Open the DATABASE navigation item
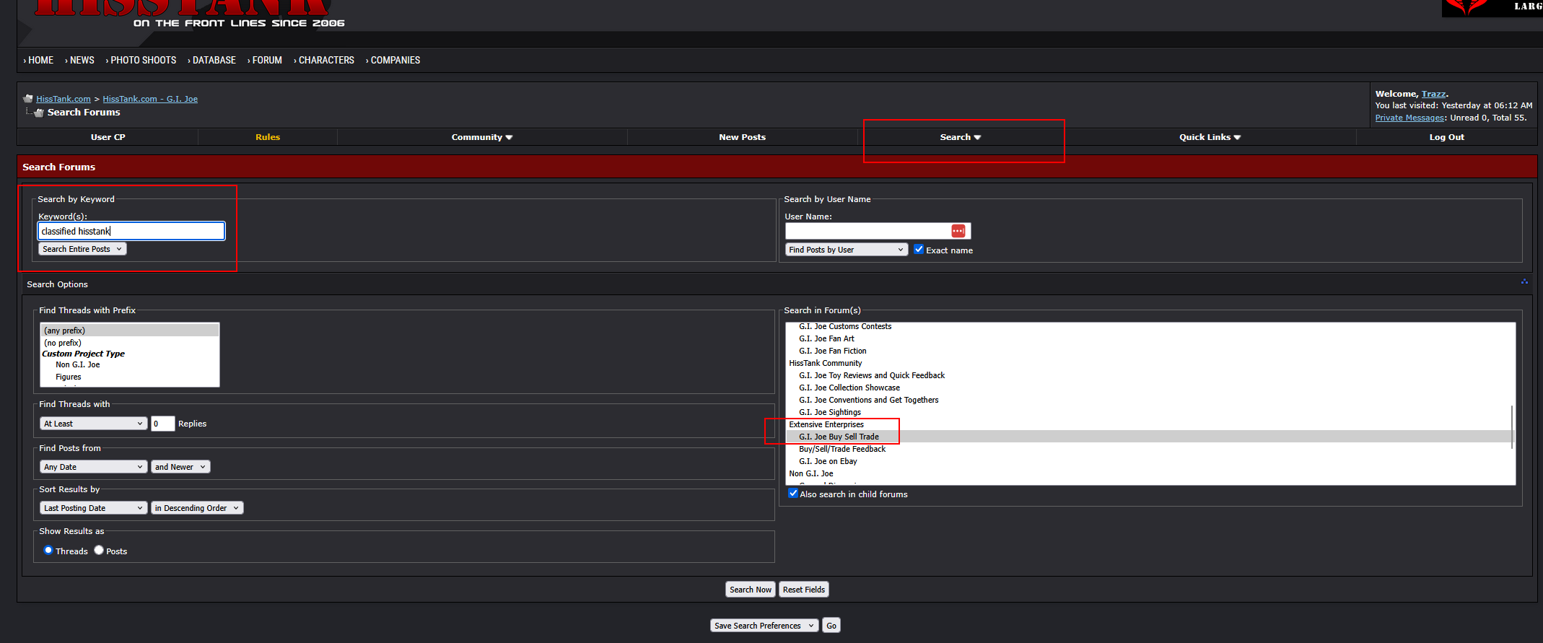This screenshot has width=1543, height=643. click(214, 60)
